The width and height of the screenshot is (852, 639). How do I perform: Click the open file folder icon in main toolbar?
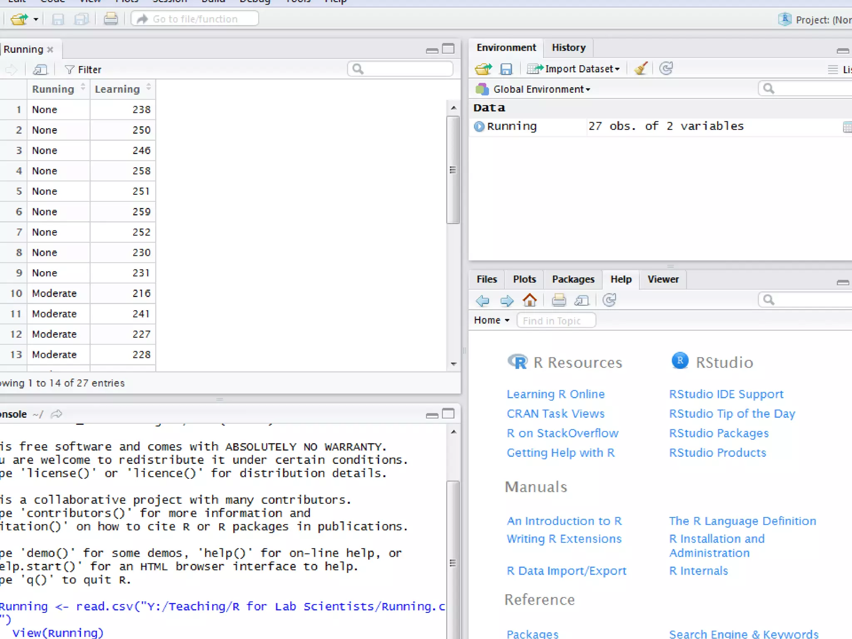19,19
